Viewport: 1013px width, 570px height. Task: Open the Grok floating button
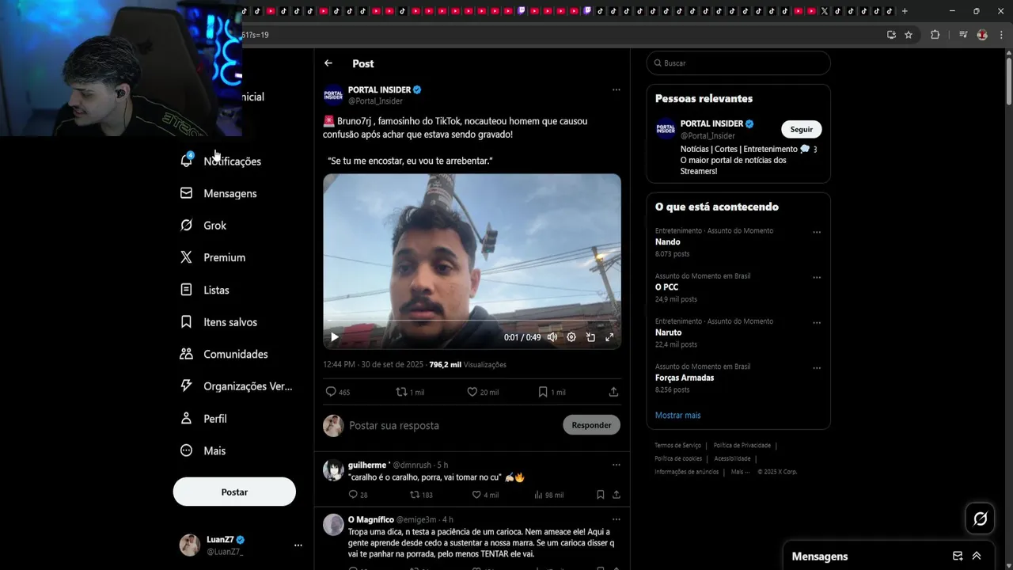pos(980,519)
